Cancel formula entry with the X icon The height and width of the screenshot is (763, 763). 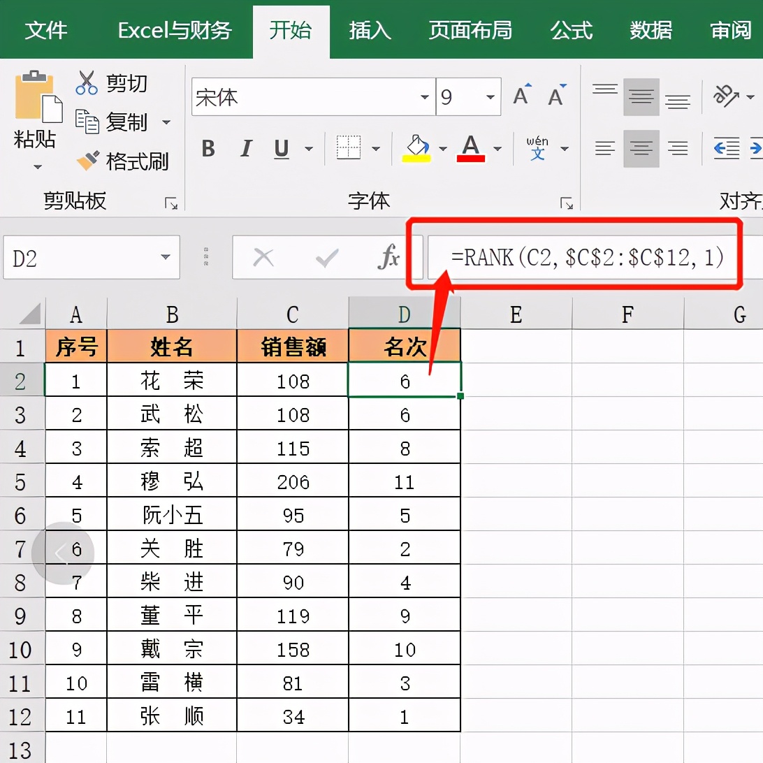click(264, 258)
